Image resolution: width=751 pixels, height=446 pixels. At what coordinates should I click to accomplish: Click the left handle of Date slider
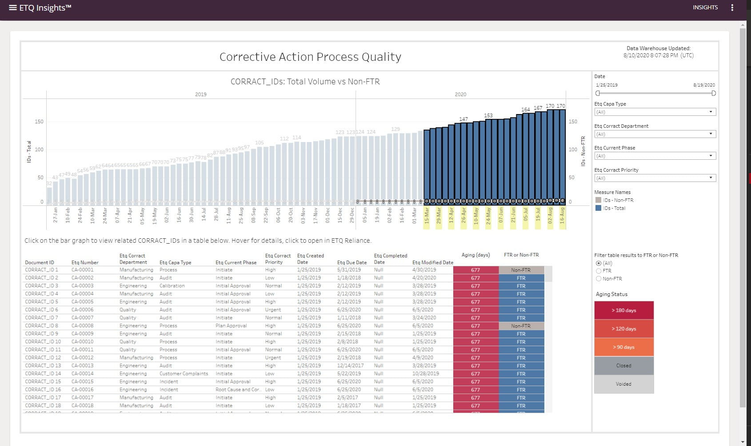coord(598,93)
